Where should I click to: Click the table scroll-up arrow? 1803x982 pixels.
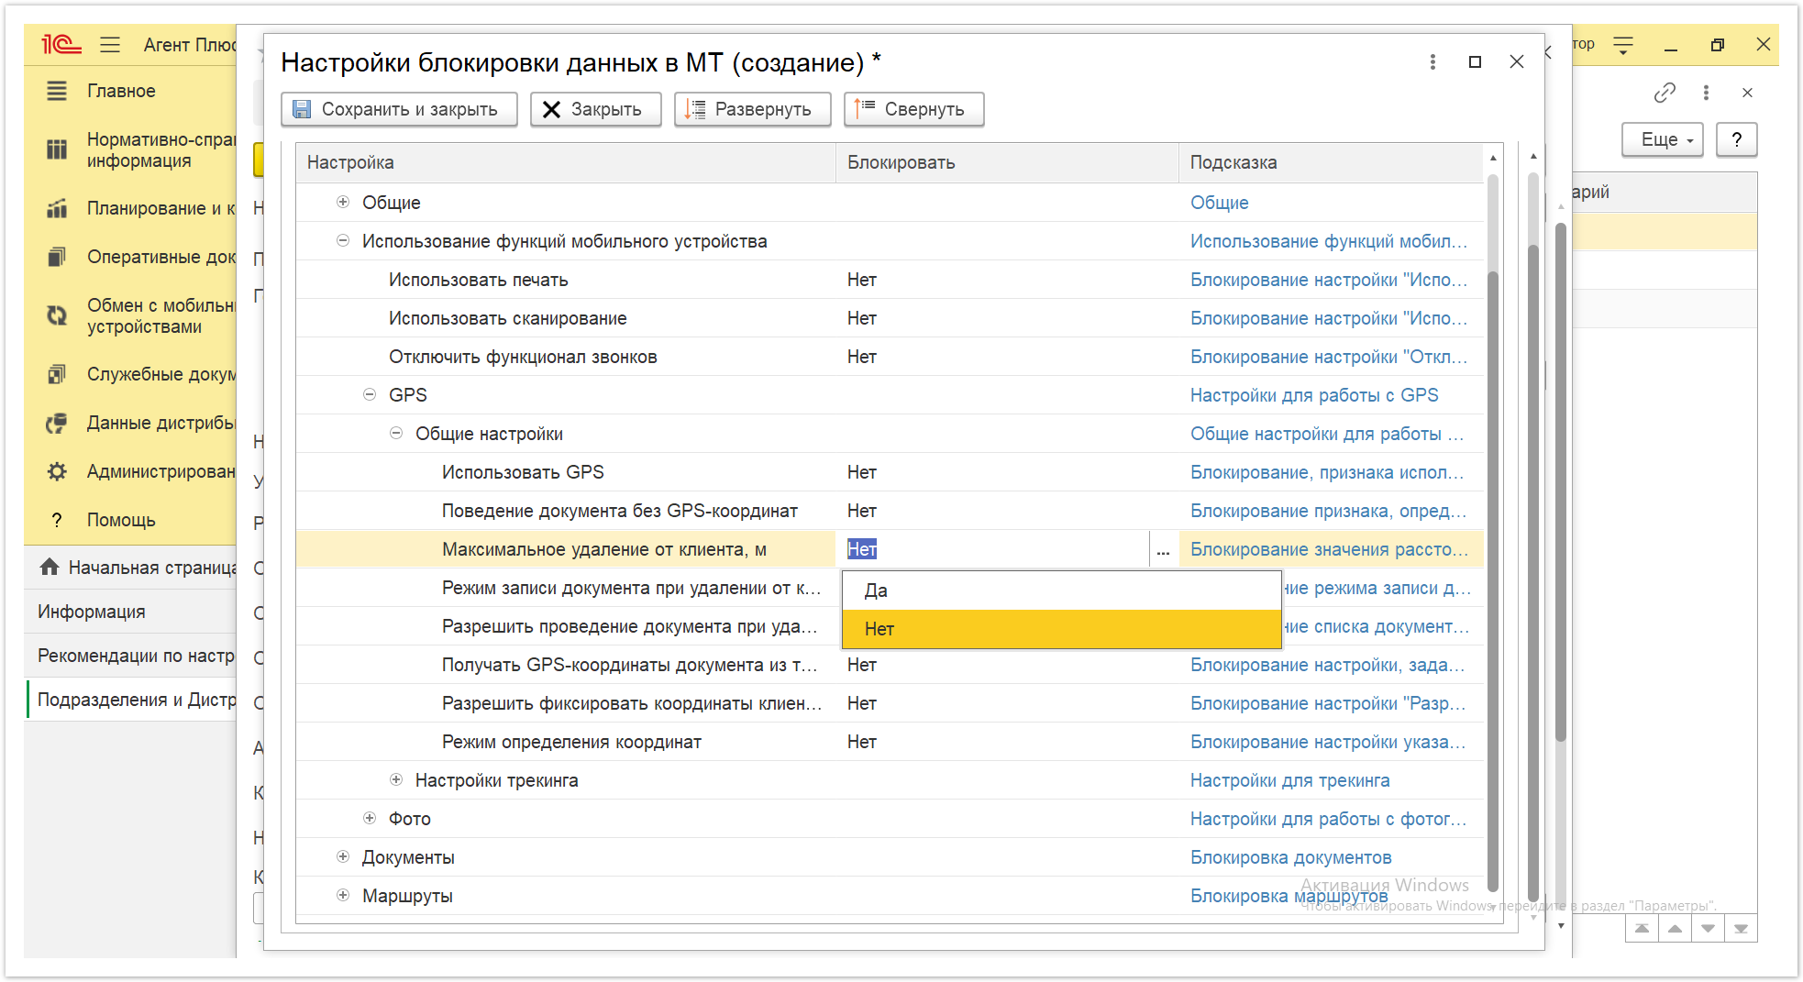[1493, 158]
